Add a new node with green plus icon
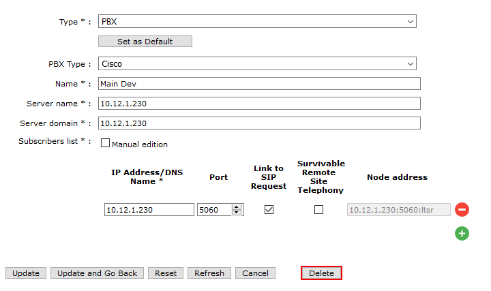 462,234
